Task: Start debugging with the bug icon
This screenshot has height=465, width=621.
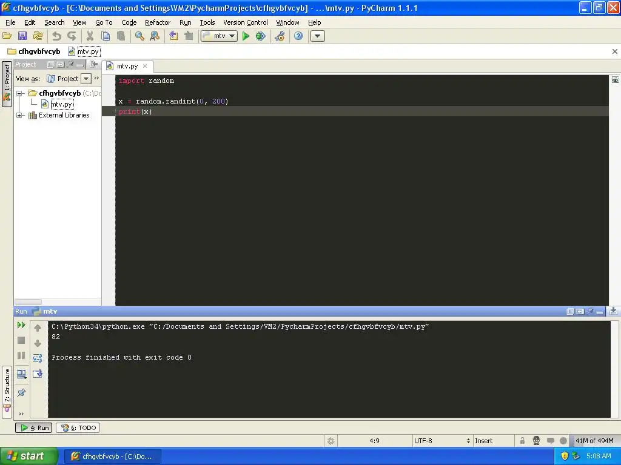Action: [x=260, y=36]
